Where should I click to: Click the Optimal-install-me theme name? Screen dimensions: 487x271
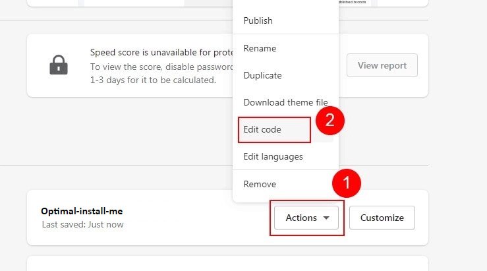pyautogui.click(x=82, y=211)
